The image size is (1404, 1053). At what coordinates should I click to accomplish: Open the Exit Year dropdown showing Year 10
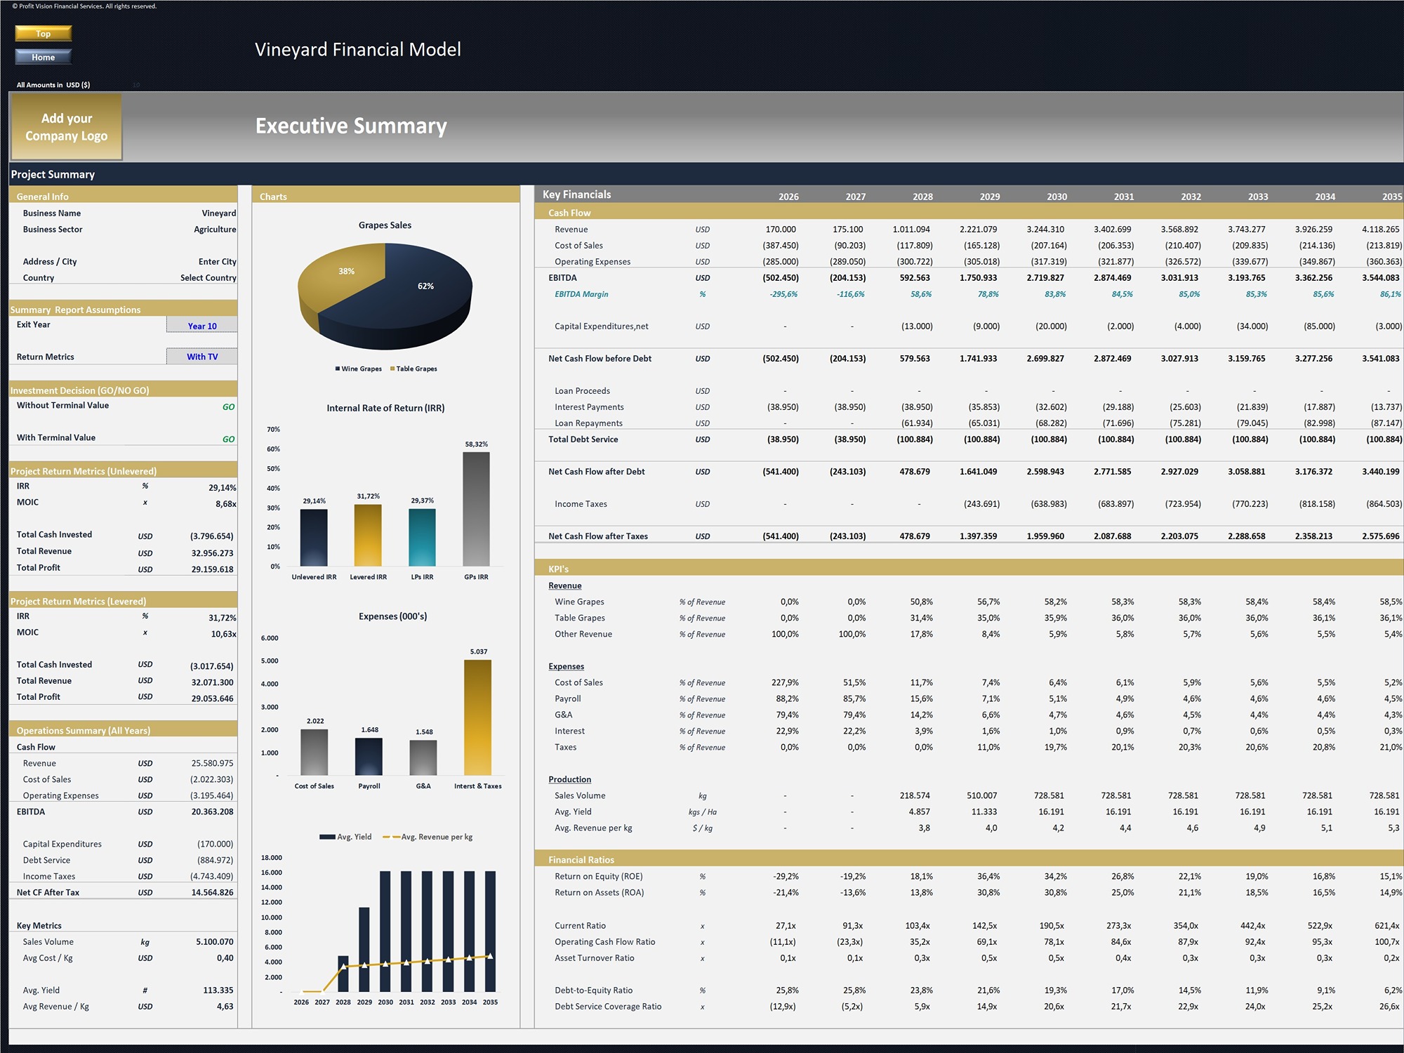(201, 326)
